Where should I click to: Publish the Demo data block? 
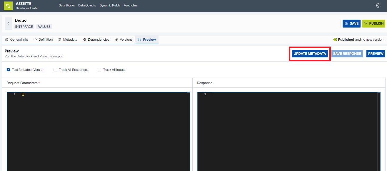pyautogui.click(x=373, y=23)
